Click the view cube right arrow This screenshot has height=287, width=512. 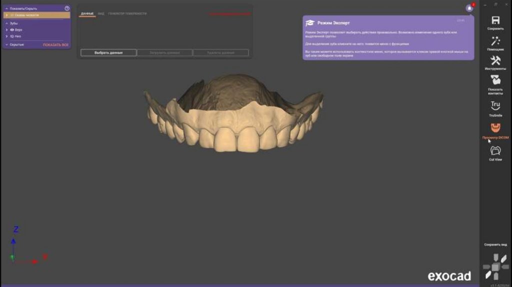pyautogui.click(x=505, y=267)
